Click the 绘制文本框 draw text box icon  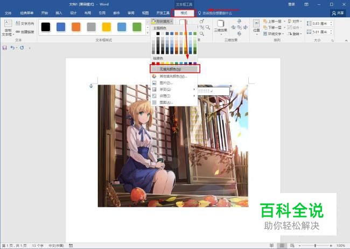8,29
